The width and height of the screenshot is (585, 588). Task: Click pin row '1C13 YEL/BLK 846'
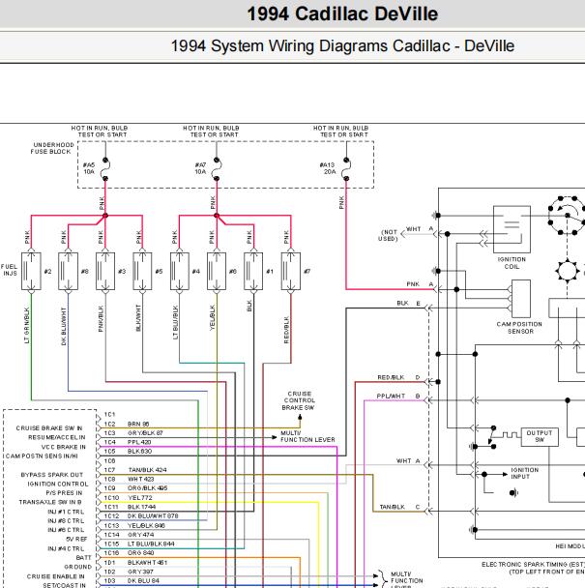(134, 525)
